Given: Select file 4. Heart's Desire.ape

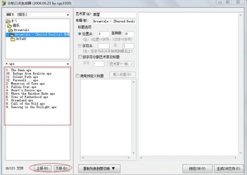Looking at the screenshot, I should point(24,90).
